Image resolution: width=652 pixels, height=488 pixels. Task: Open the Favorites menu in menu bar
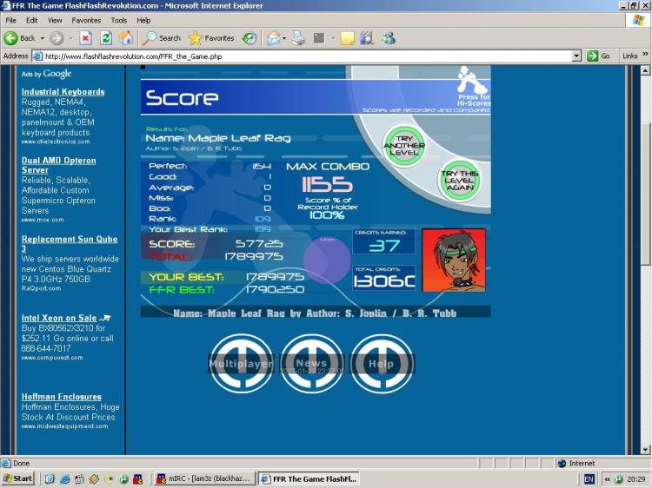point(86,20)
